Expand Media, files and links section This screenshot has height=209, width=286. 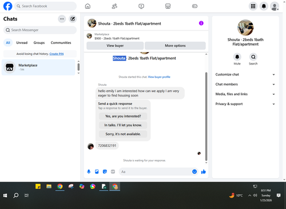pyautogui.click(x=245, y=94)
